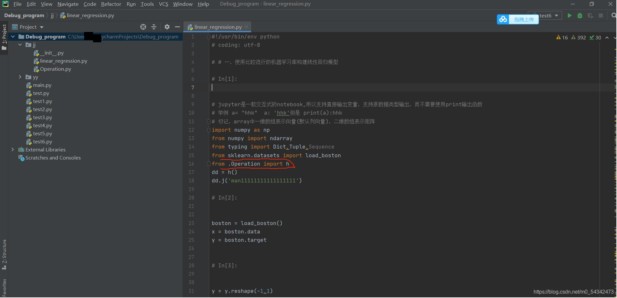Open the VCS menu
The height and width of the screenshot is (298, 617).
coord(164,4)
